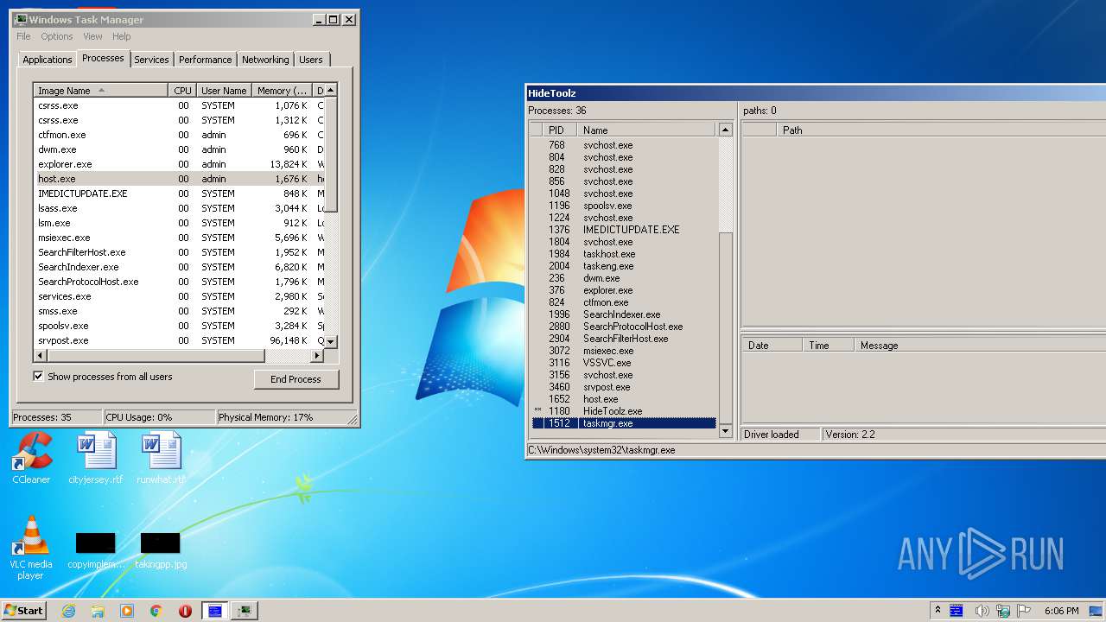
Task: Launch Windows Media Player from taskbar
Action: (127, 611)
